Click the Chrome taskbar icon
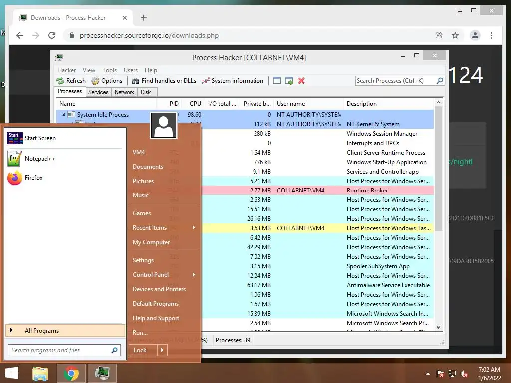 click(71, 373)
